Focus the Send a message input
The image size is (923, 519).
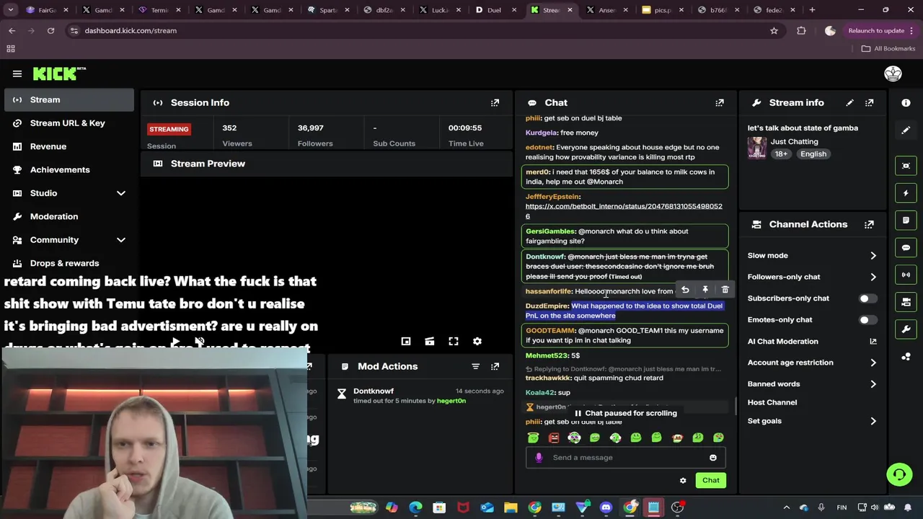pos(624,458)
